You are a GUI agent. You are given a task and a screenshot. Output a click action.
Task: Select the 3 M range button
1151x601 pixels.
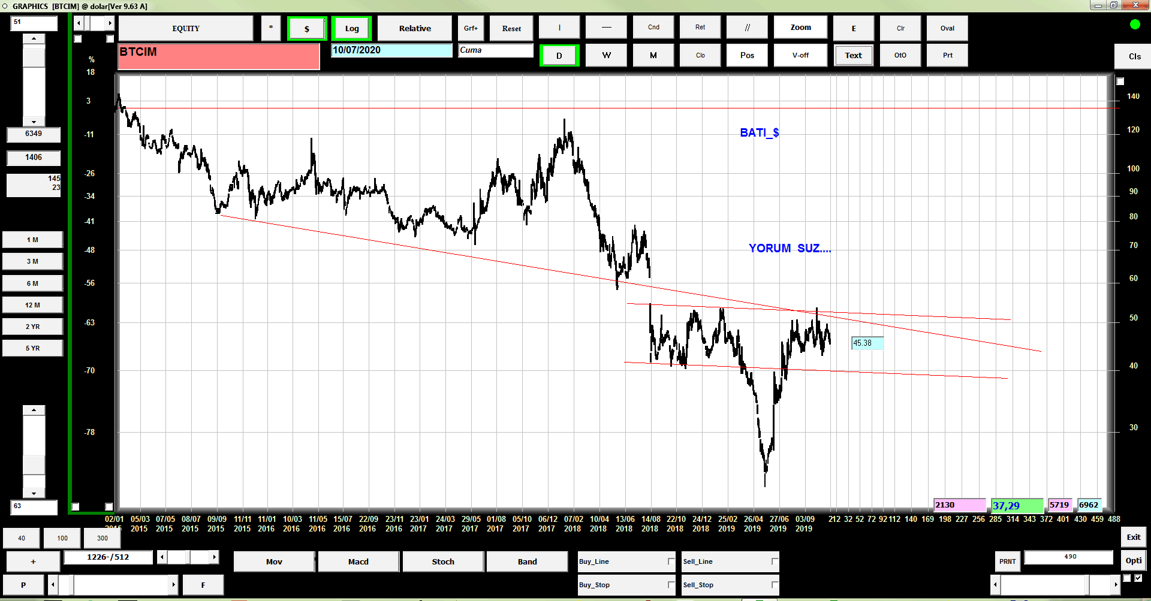coord(32,261)
